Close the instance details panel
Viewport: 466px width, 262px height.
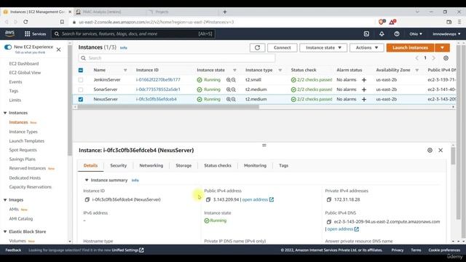[441, 151]
